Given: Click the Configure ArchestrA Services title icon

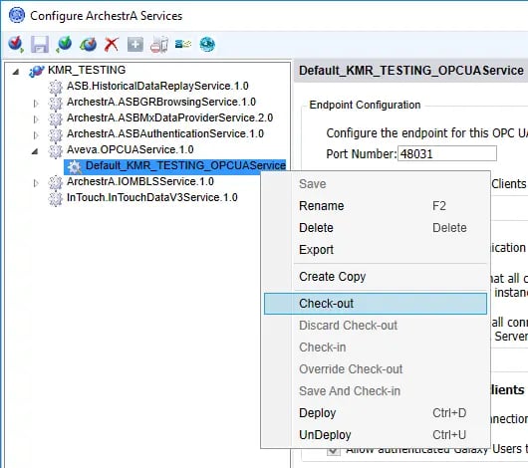Looking at the screenshot, I should tap(17, 15).
